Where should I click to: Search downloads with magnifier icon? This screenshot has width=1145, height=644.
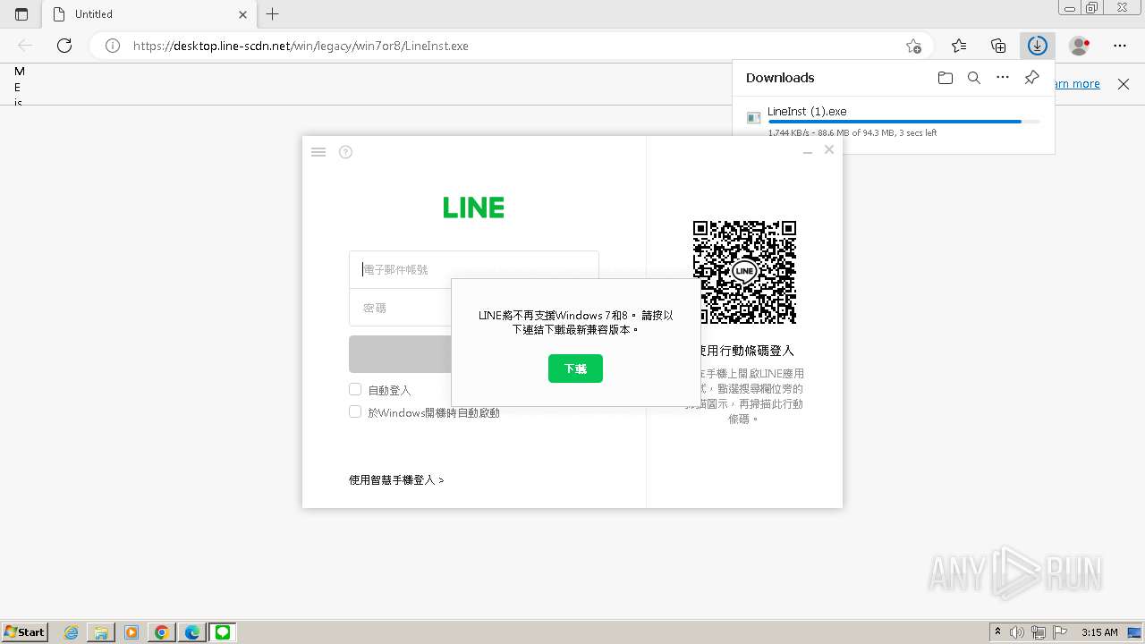[974, 78]
